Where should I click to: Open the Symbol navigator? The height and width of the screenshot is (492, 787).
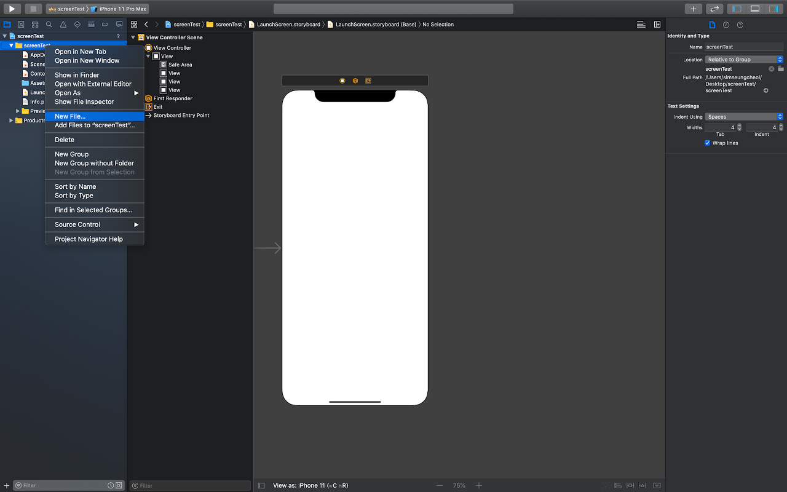click(35, 25)
